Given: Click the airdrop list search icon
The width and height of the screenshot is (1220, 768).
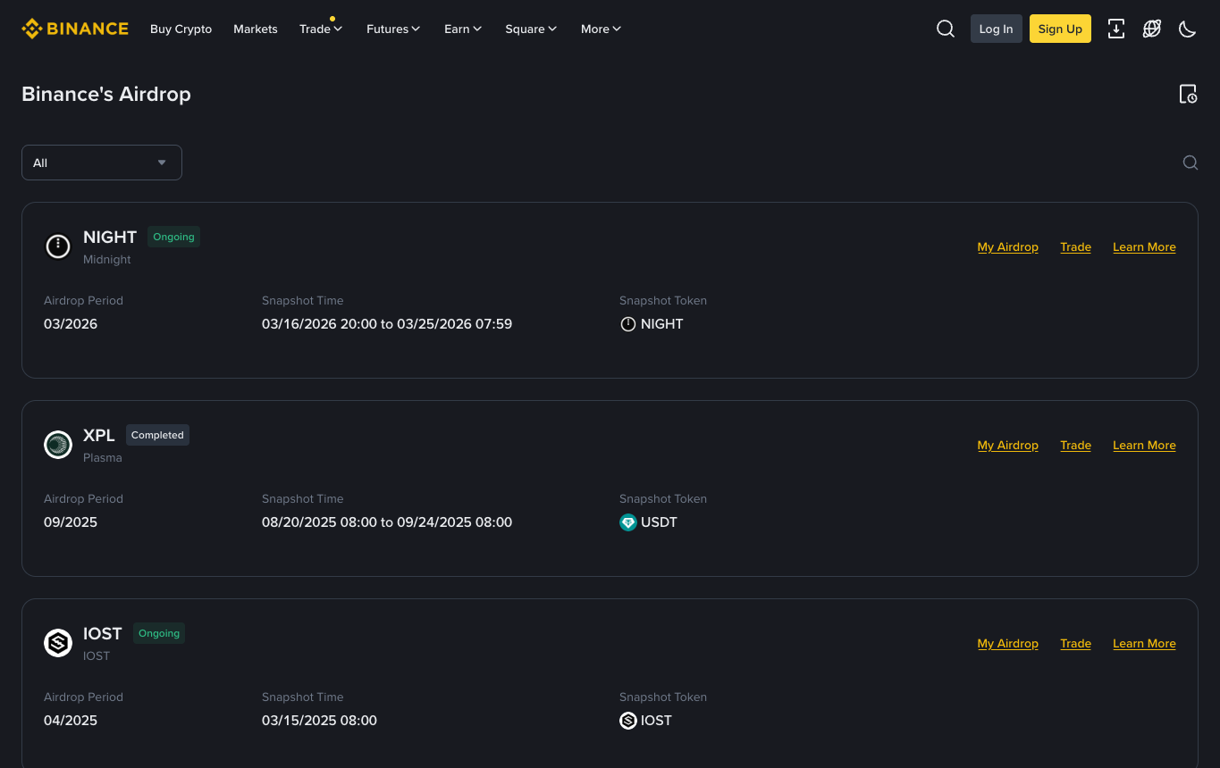Looking at the screenshot, I should click(1191, 163).
